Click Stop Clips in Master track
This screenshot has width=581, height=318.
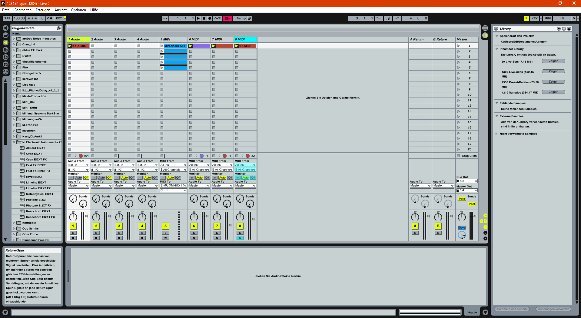(467, 156)
